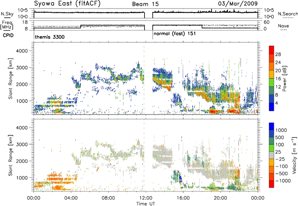The height and width of the screenshot is (206, 298).
Task: Click the '04:00' time axis tick
Action: 71,198
